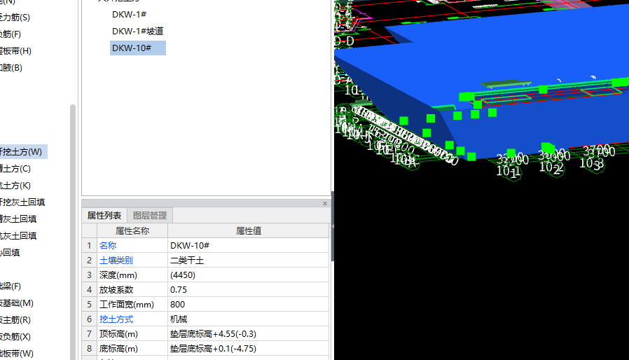
Task: Open 房心回填 in the navigation list
Action: (x=10, y=253)
